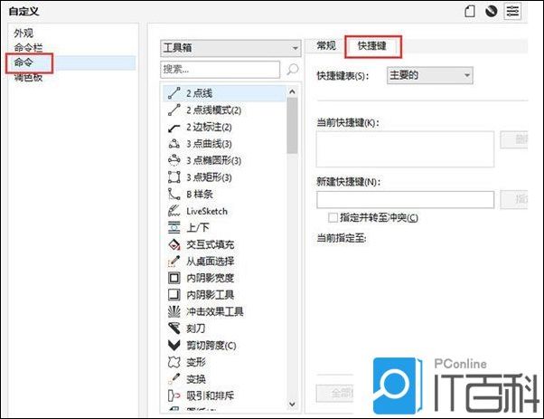The height and width of the screenshot is (419, 544).
Task: Select 调色板 in the left tree
Action: tap(28, 77)
